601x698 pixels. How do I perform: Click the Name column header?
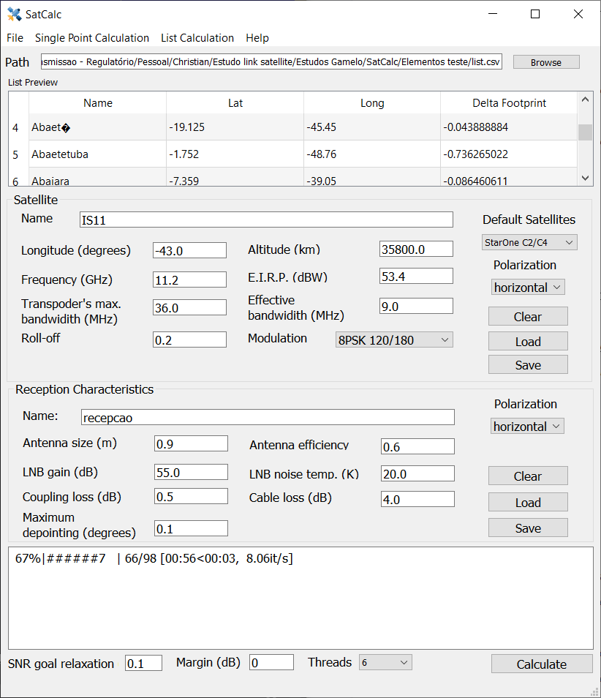tap(97, 103)
